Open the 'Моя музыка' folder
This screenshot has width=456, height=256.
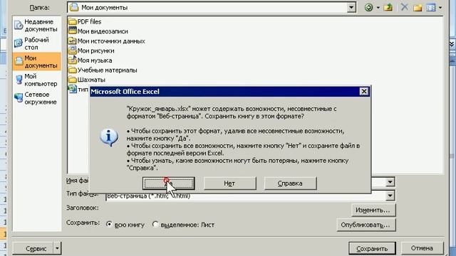(x=90, y=60)
